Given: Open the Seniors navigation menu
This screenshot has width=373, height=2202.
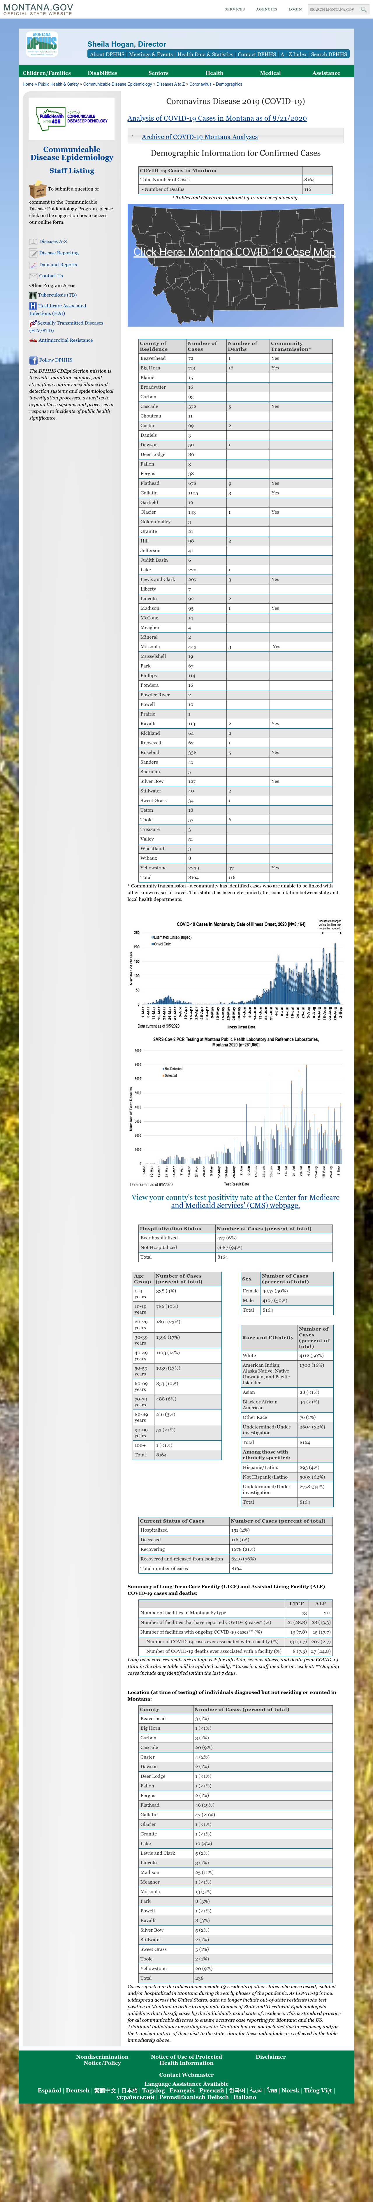Looking at the screenshot, I should [158, 73].
